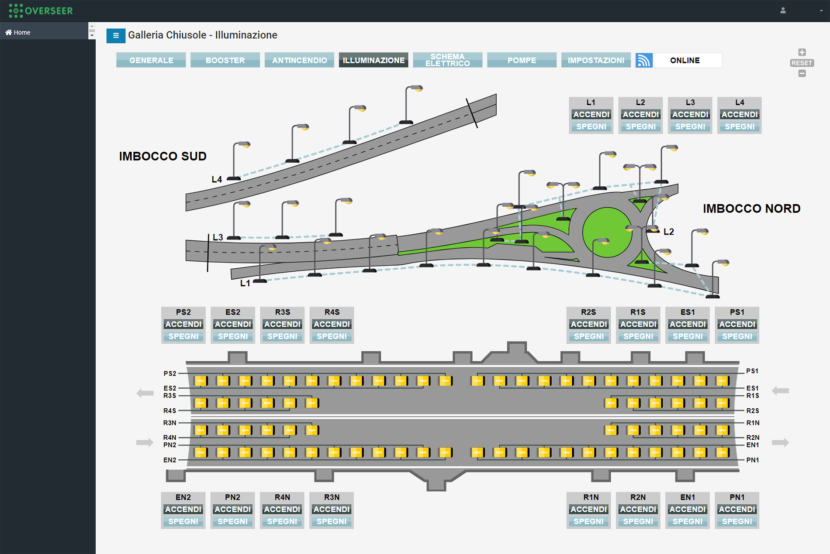Turn off line L1 with Spegni

pyautogui.click(x=591, y=127)
